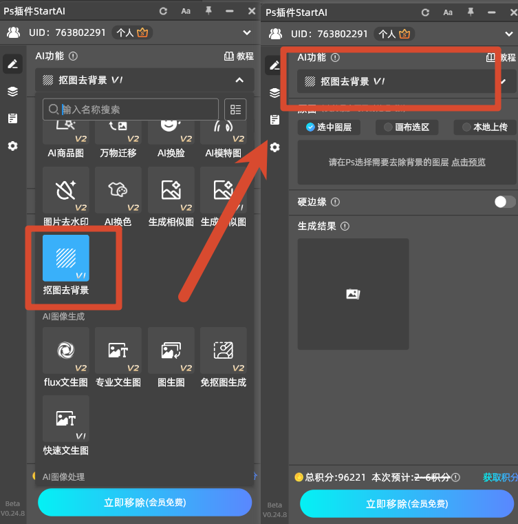Click refresh icon in left StartAI panel

coord(163,11)
